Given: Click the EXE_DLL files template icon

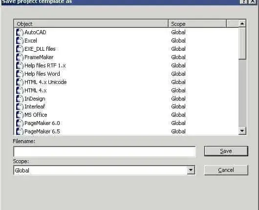Looking at the screenshot, I should click(20, 49).
